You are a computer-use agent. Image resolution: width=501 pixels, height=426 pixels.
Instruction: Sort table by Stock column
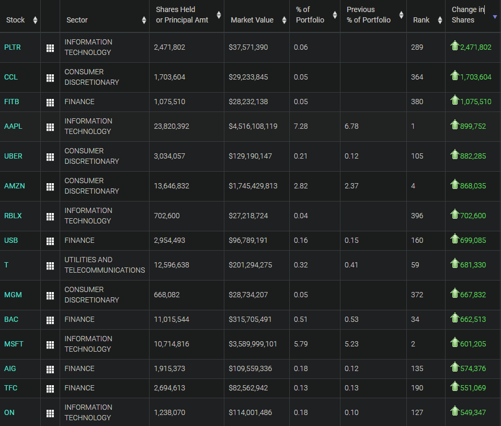point(35,20)
